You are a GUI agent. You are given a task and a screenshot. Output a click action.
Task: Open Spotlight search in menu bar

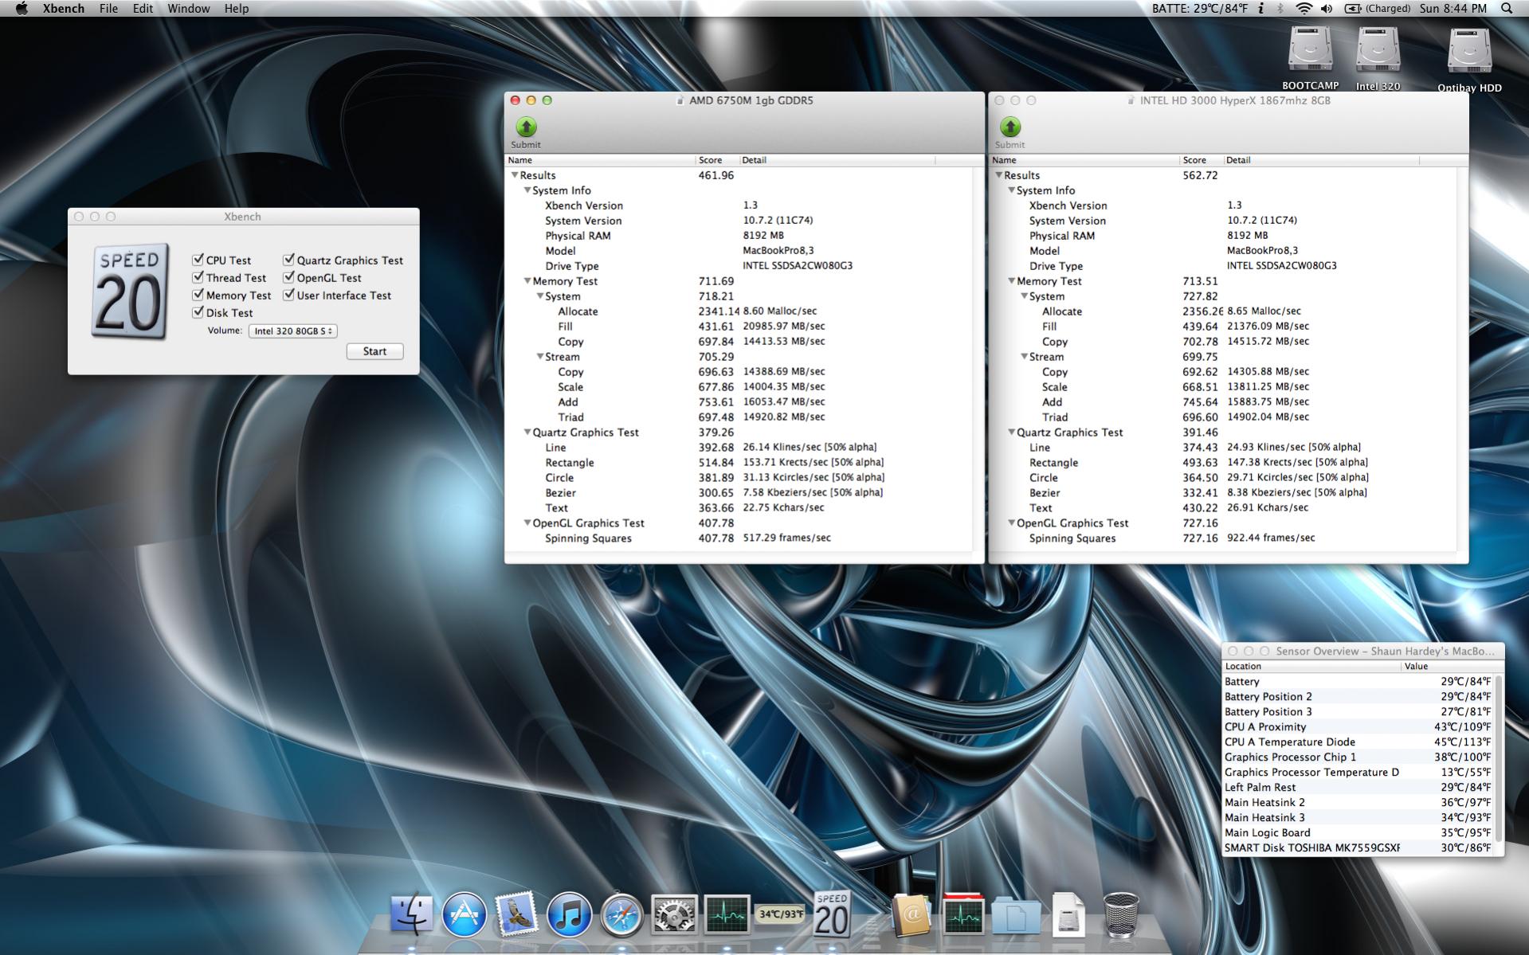(1507, 8)
